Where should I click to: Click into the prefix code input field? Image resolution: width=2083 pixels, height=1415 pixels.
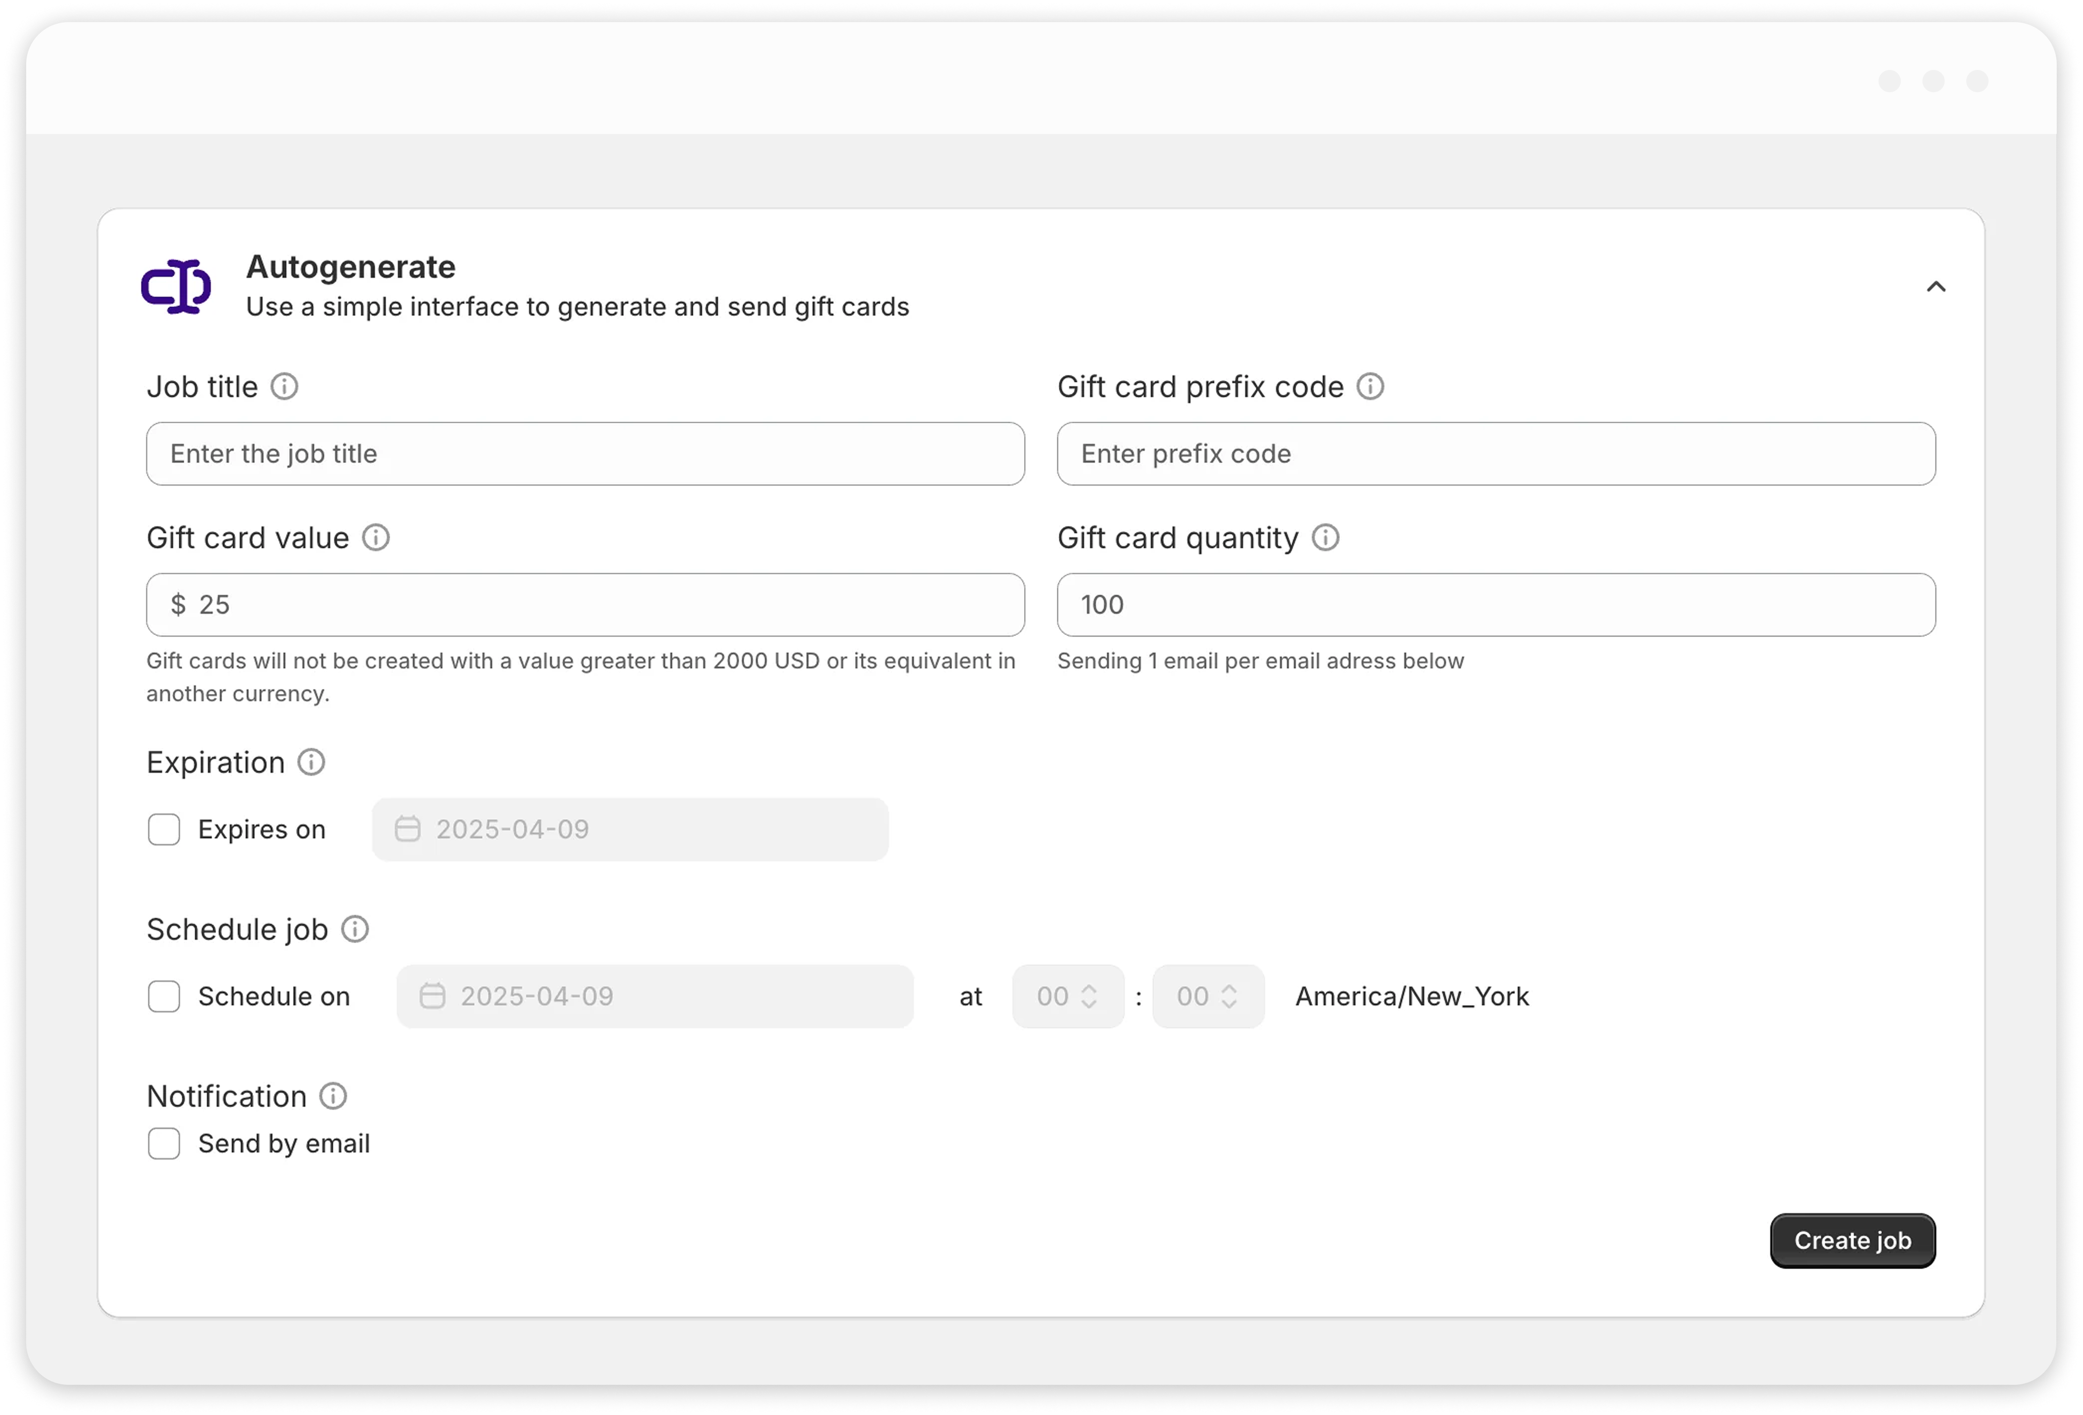[1496, 454]
